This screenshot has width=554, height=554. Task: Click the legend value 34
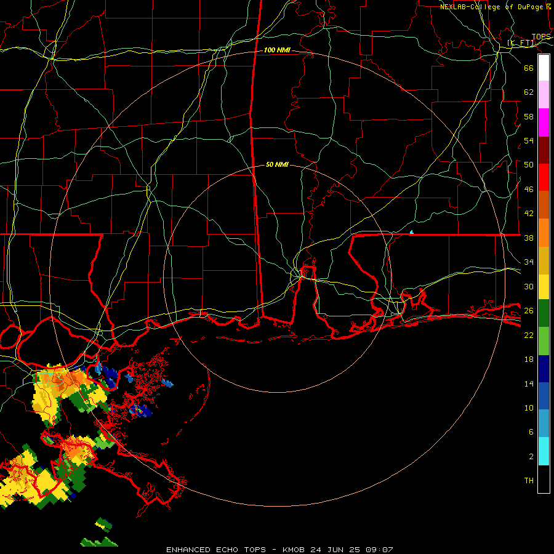[529, 262]
